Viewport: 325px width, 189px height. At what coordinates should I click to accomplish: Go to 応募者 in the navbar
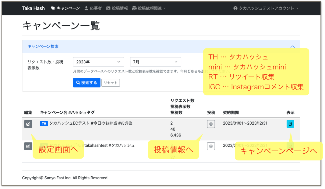93,8
